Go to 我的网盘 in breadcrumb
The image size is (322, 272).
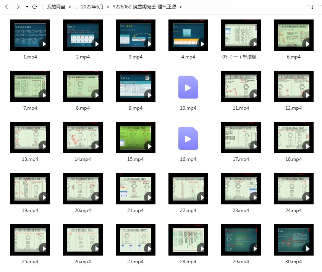55,7
